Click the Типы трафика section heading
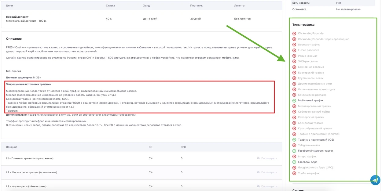This screenshot has height=191, width=382. pos(303,25)
